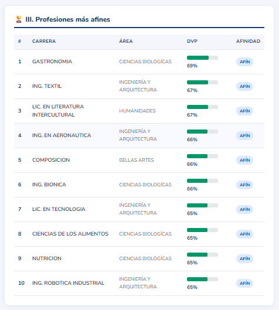Screen dimensions: 279x310
Task: Click CIENCIAS BIOLOGÍCAS in GASTRONOMIA row
Action: (145, 62)
